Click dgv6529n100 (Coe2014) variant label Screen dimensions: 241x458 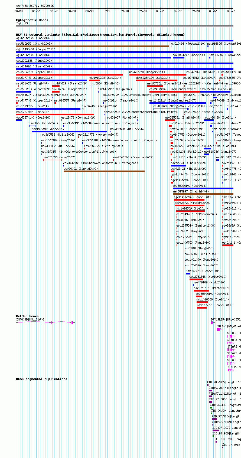point(190,186)
